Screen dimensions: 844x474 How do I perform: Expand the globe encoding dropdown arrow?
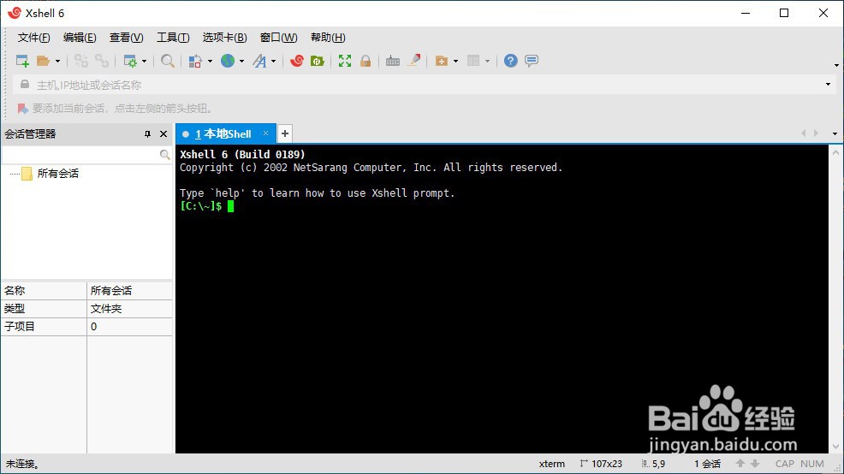(x=241, y=62)
